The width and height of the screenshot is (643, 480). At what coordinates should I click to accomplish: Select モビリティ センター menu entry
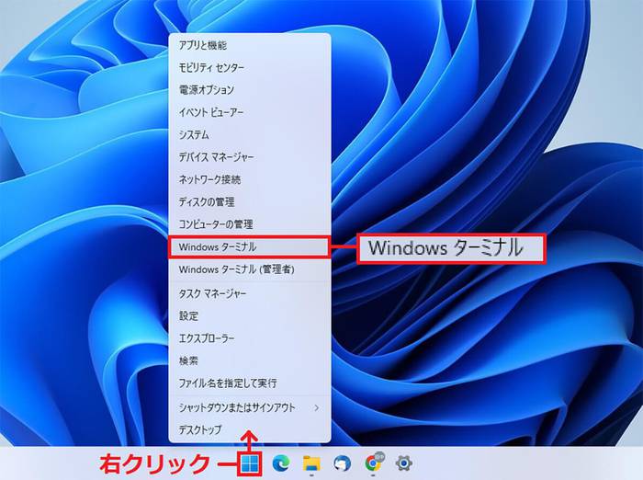[250, 68]
